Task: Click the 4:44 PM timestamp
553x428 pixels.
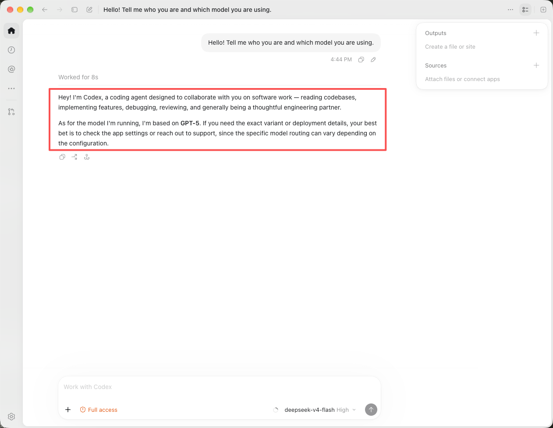Action: click(x=341, y=60)
